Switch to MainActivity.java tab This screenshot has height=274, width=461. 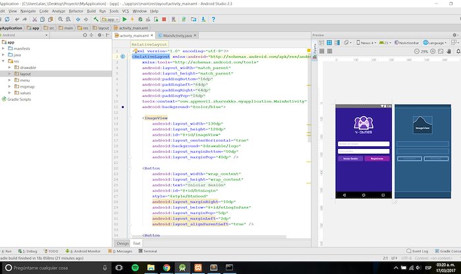[x=177, y=36]
